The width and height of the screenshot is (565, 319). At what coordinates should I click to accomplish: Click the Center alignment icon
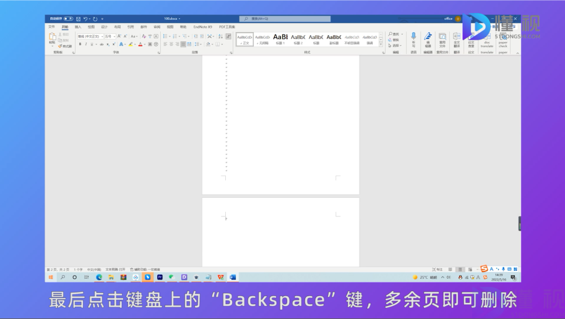pos(171,45)
